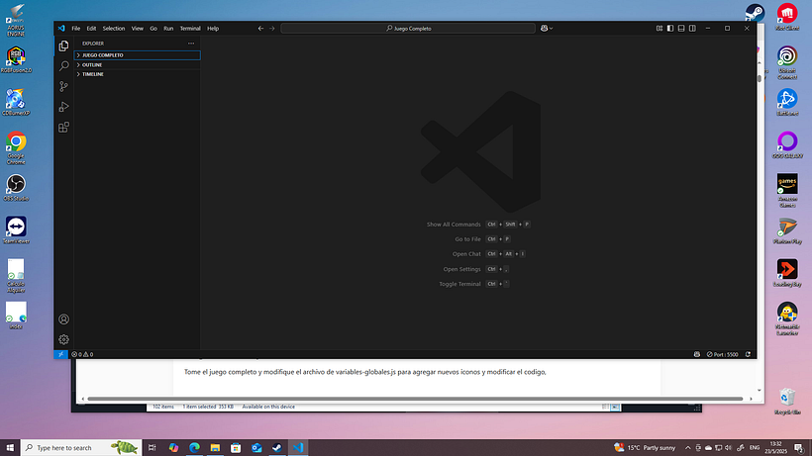Click the horizontal scrollbar in the background document window
This screenshot has height=456, width=812.
[415, 399]
